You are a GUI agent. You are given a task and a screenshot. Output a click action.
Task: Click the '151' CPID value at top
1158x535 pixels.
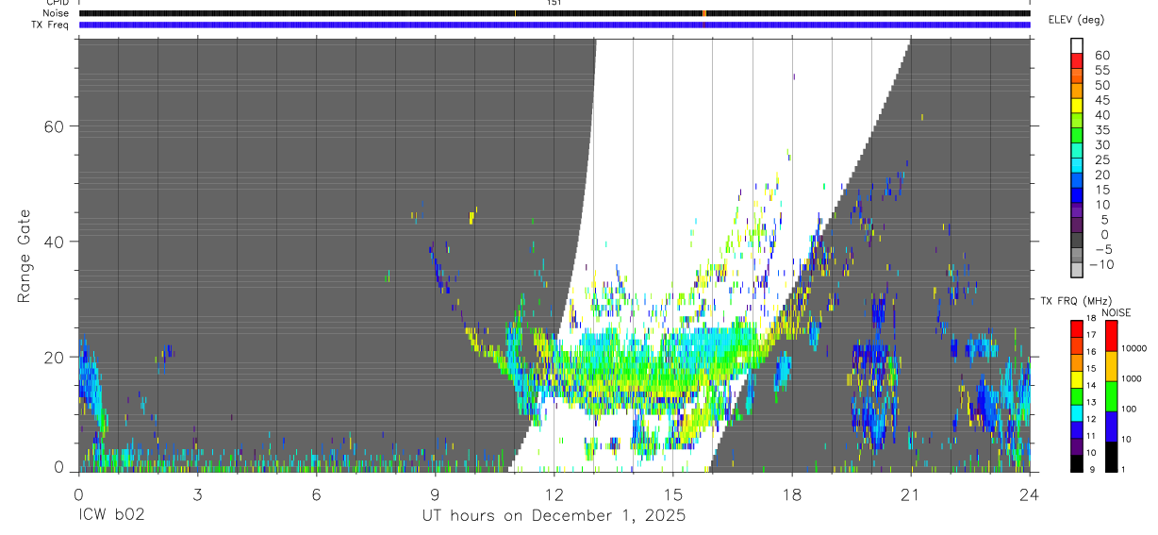point(554,3)
